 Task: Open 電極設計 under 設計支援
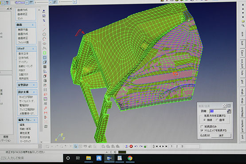[24, 105]
